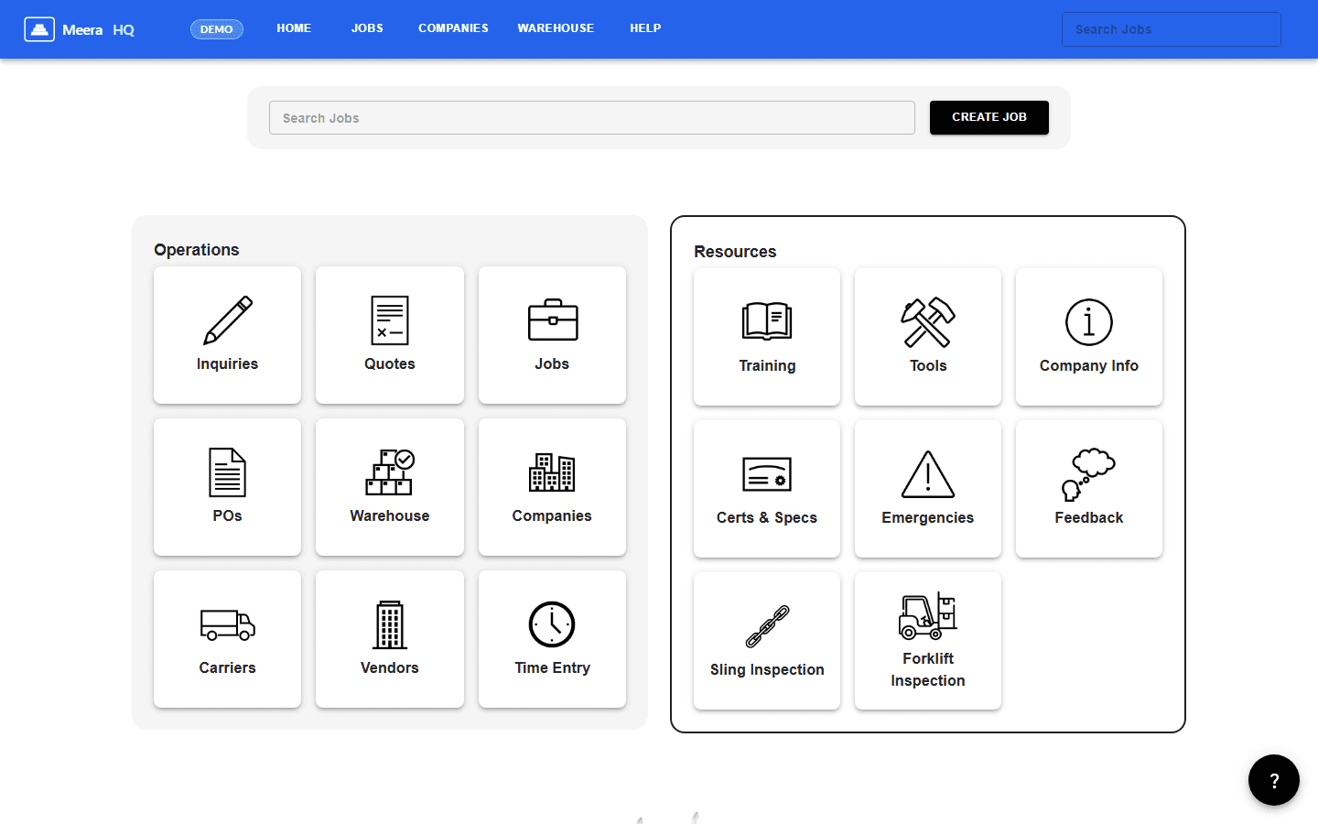Screen dimensions: 1318x824
Task: Focus the Search Jobs field in header
Action: 1172,29
